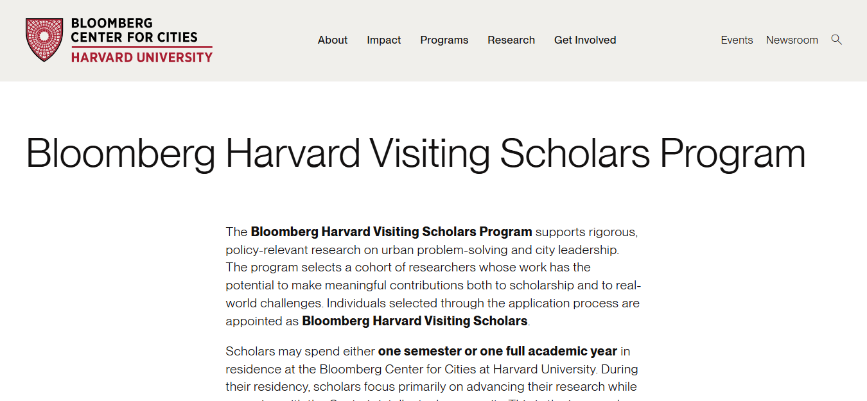Open the search magnifier icon
This screenshot has height=401, width=867.
[x=836, y=40]
